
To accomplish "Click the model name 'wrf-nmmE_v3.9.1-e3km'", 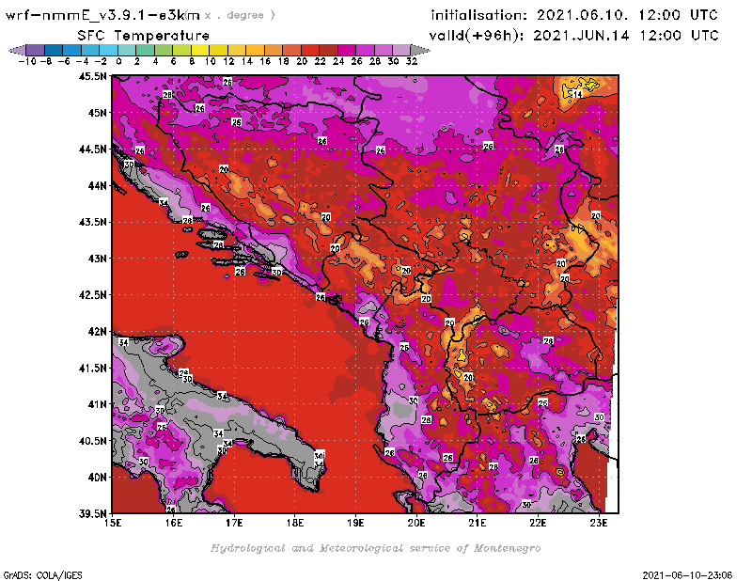I will point(102,15).
